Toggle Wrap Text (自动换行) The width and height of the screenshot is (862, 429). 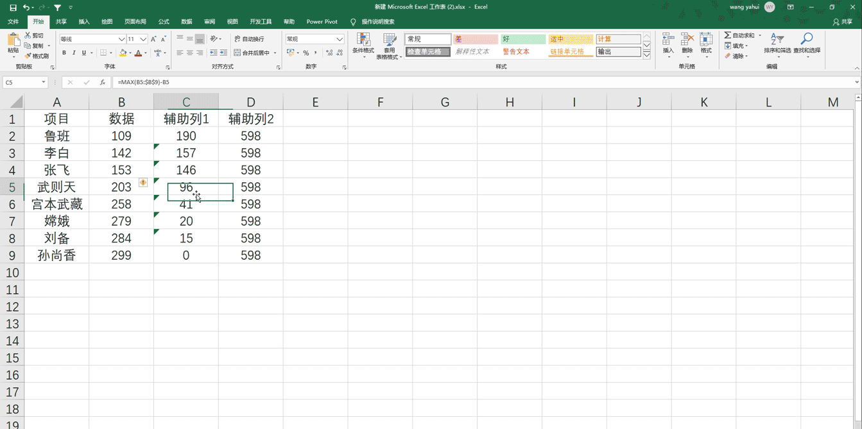tap(249, 39)
